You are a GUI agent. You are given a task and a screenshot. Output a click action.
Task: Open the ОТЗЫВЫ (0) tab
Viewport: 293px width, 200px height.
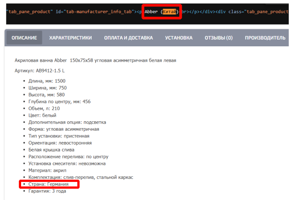[x=219, y=38]
